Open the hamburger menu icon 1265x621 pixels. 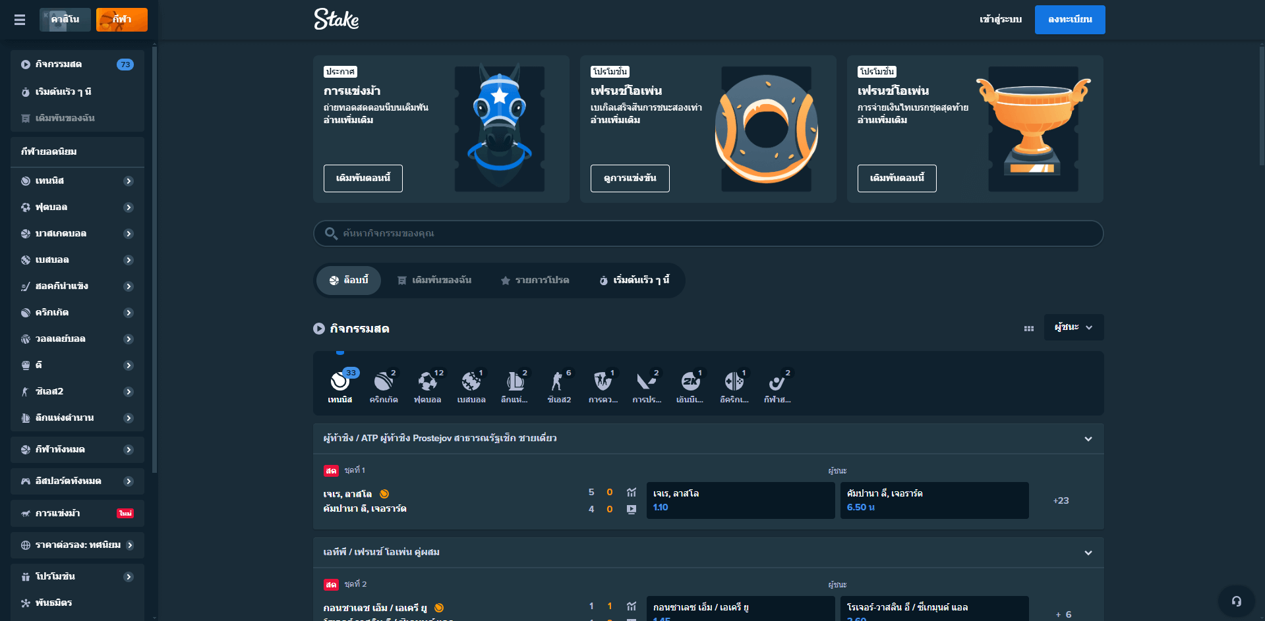20,20
